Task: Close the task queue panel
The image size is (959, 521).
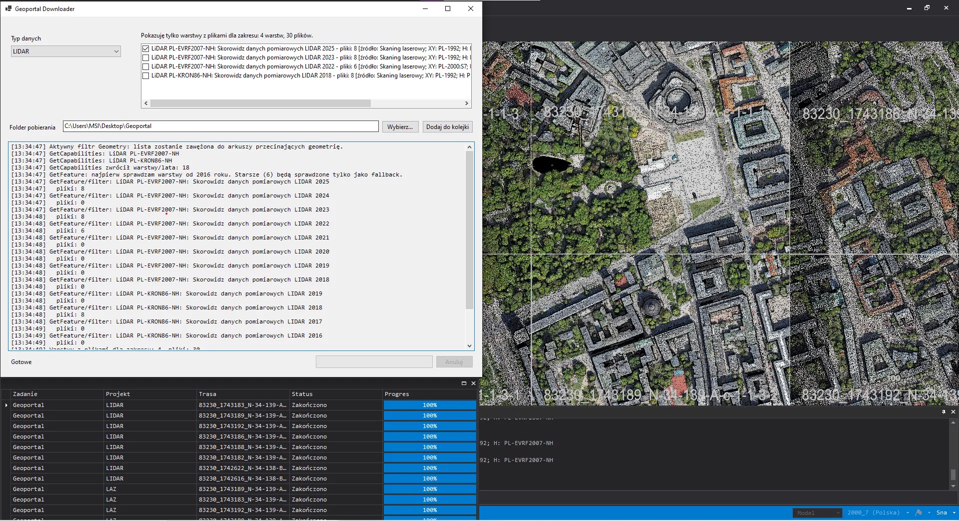Action: pyautogui.click(x=473, y=383)
